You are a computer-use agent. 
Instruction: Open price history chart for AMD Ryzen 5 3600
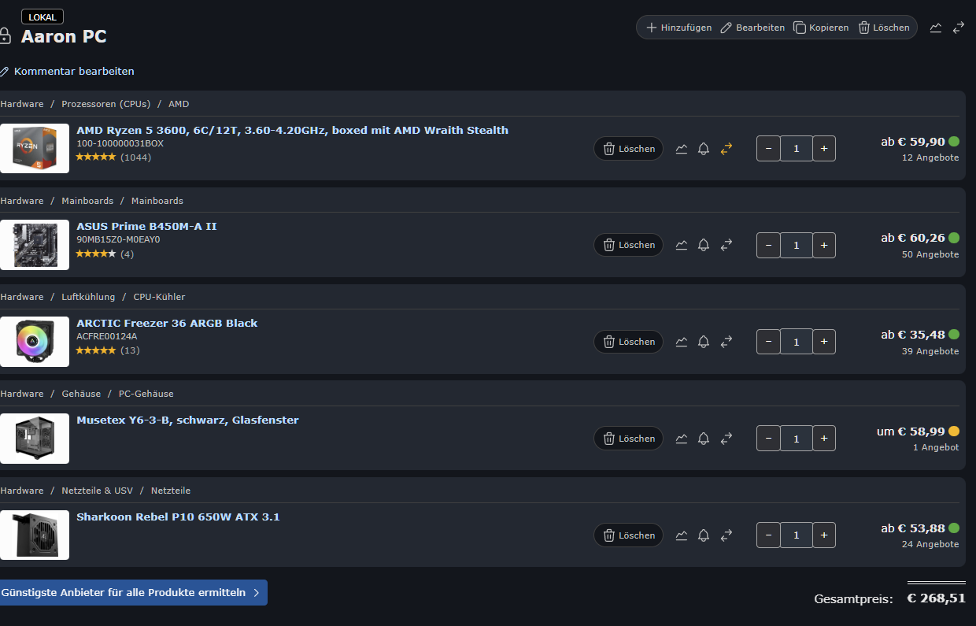[x=682, y=148]
